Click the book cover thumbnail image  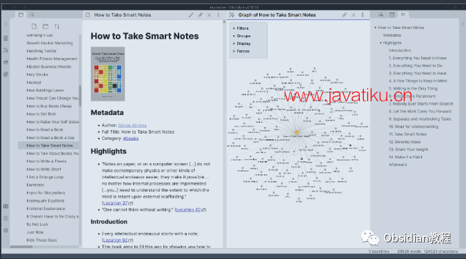pyautogui.click(x=108, y=74)
